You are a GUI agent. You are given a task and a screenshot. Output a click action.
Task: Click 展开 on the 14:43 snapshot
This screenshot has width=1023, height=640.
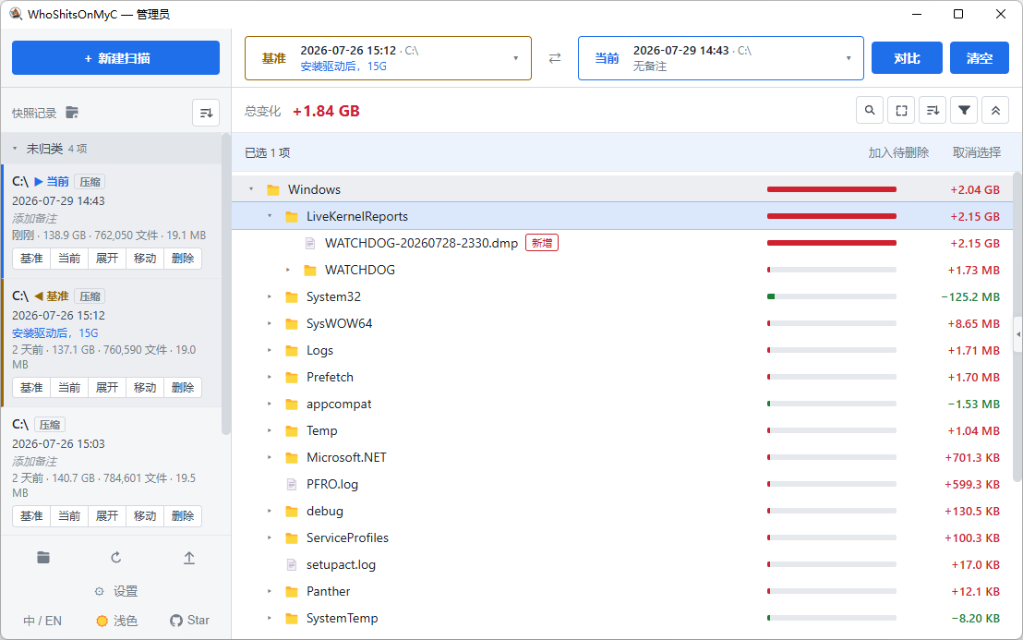tap(107, 259)
